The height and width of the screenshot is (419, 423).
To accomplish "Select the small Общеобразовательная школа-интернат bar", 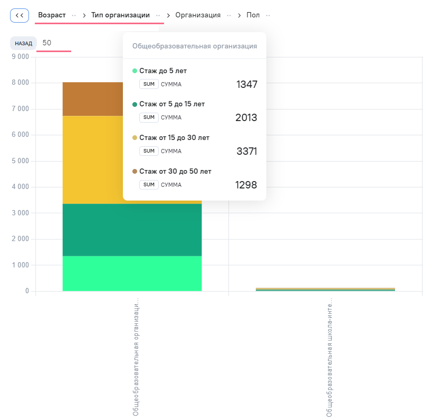I will [x=325, y=289].
